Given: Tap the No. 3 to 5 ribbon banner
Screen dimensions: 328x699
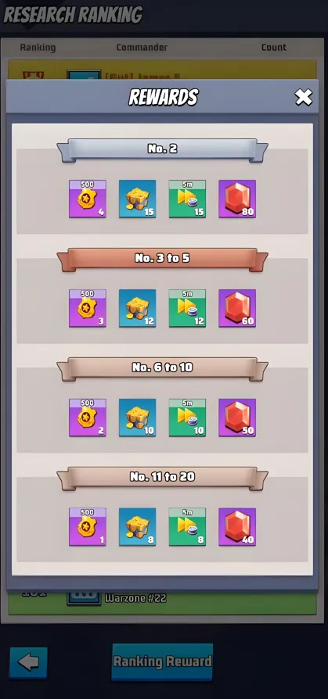Looking at the screenshot, I should click(x=163, y=260).
